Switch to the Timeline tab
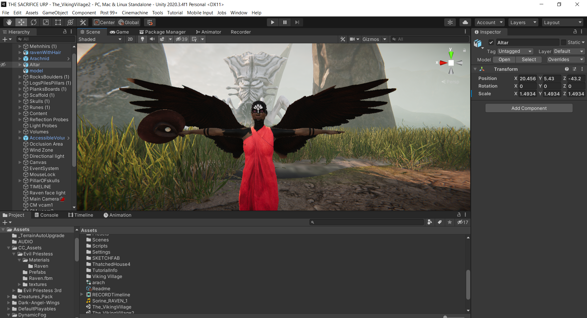Viewport: 587px width, 318px height. (81, 215)
